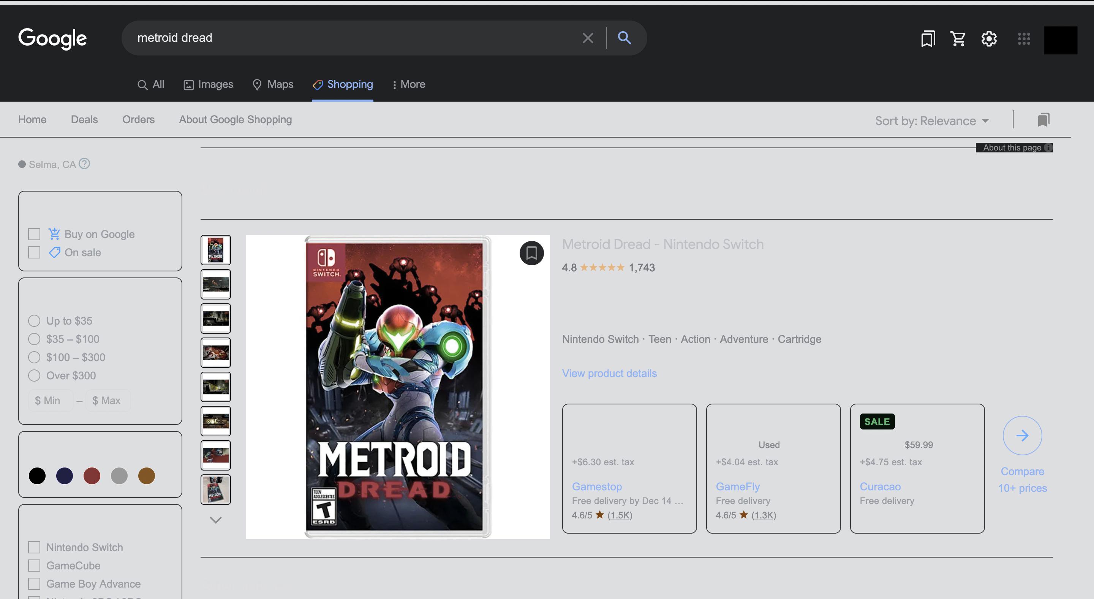Image resolution: width=1094 pixels, height=599 pixels.
Task: Open the Gamestop seller link
Action: click(597, 486)
